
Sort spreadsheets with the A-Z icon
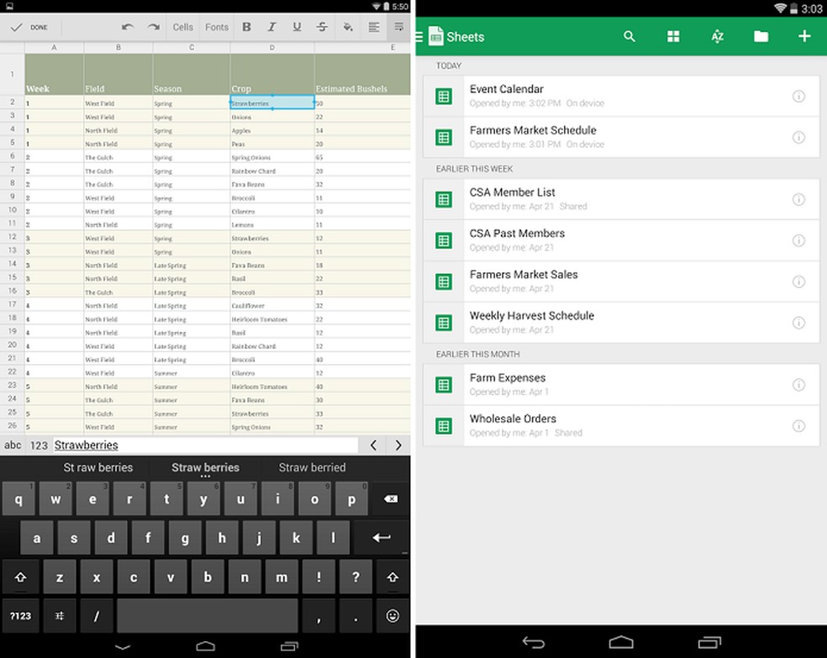tap(717, 36)
